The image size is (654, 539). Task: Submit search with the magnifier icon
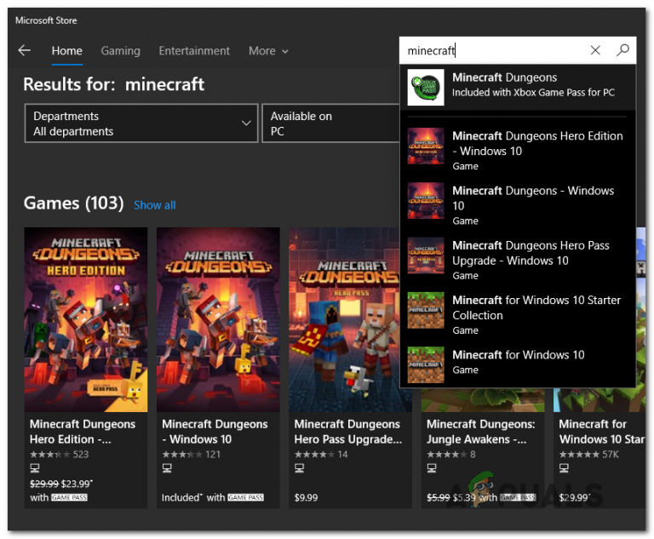(622, 50)
